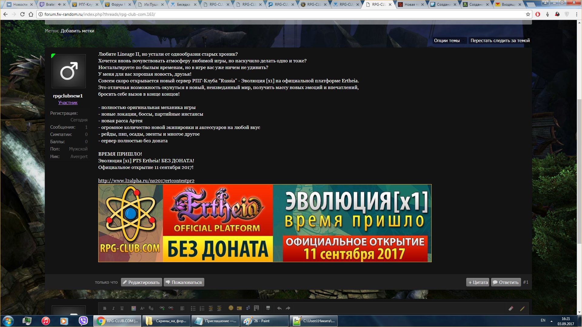This screenshot has width=582, height=327.
Task: Bookmark this page with star icon
Action: (x=528, y=14)
